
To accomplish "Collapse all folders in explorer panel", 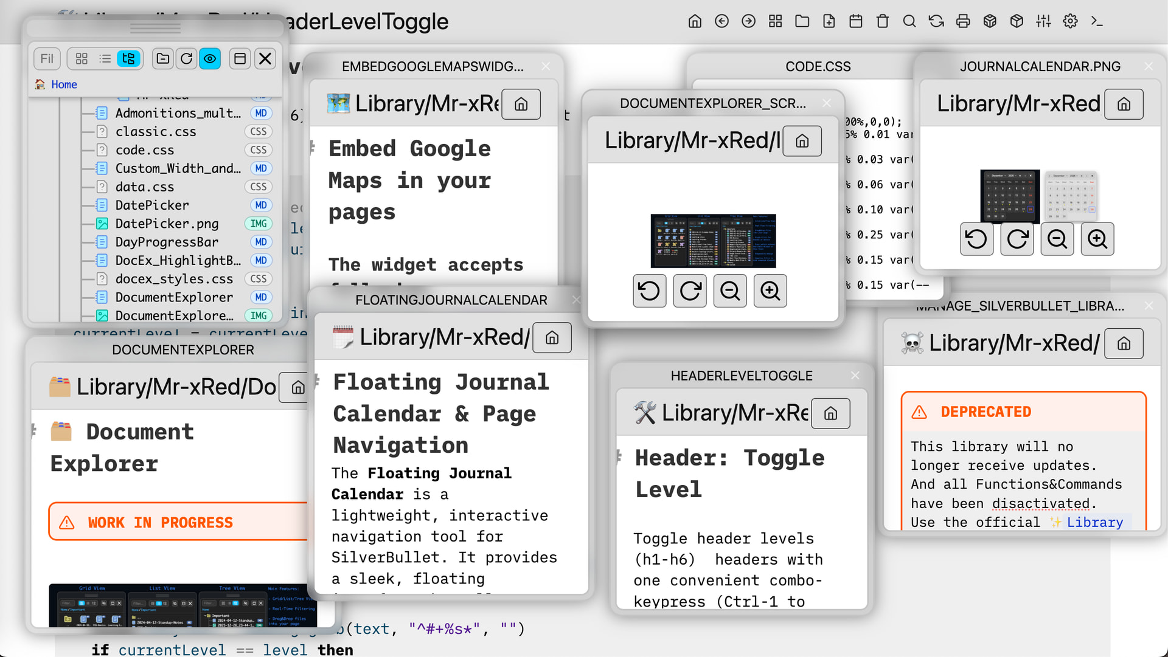I will pos(163,59).
